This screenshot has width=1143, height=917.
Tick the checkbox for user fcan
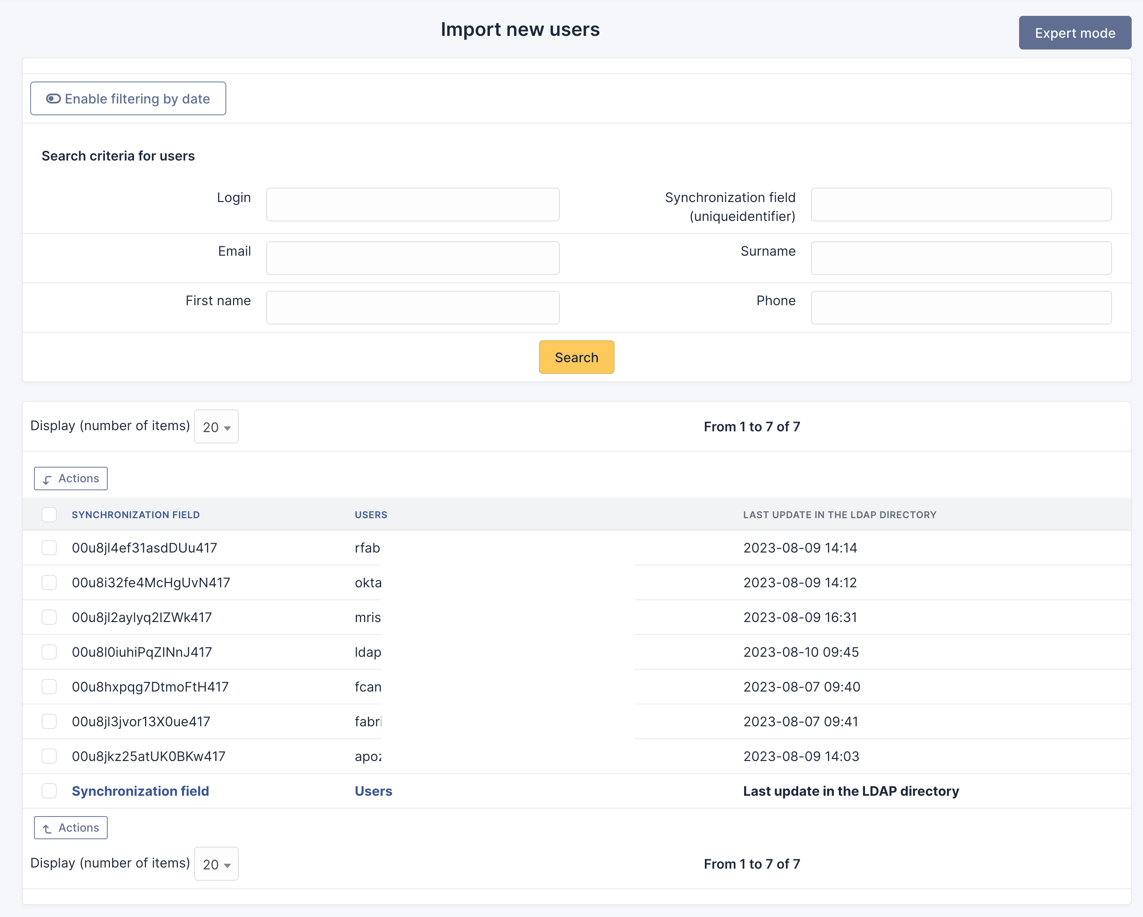pyautogui.click(x=49, y=686)
